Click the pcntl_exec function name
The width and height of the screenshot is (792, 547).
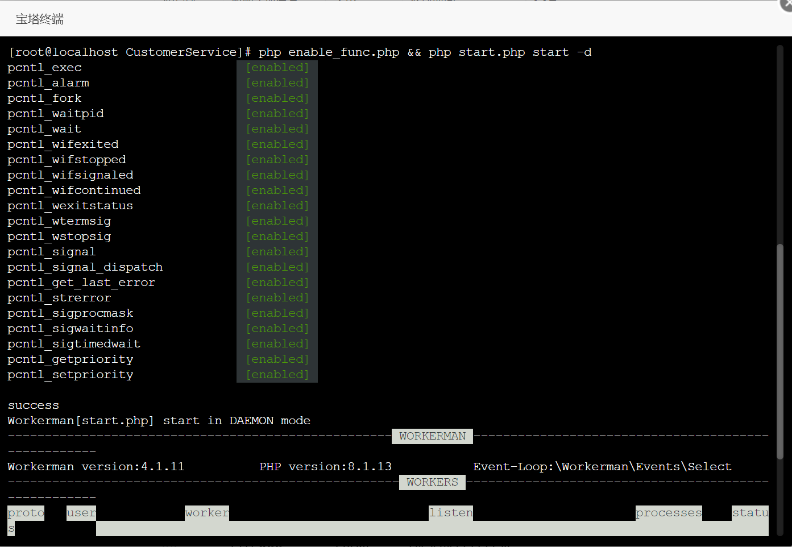coord(45,68)
